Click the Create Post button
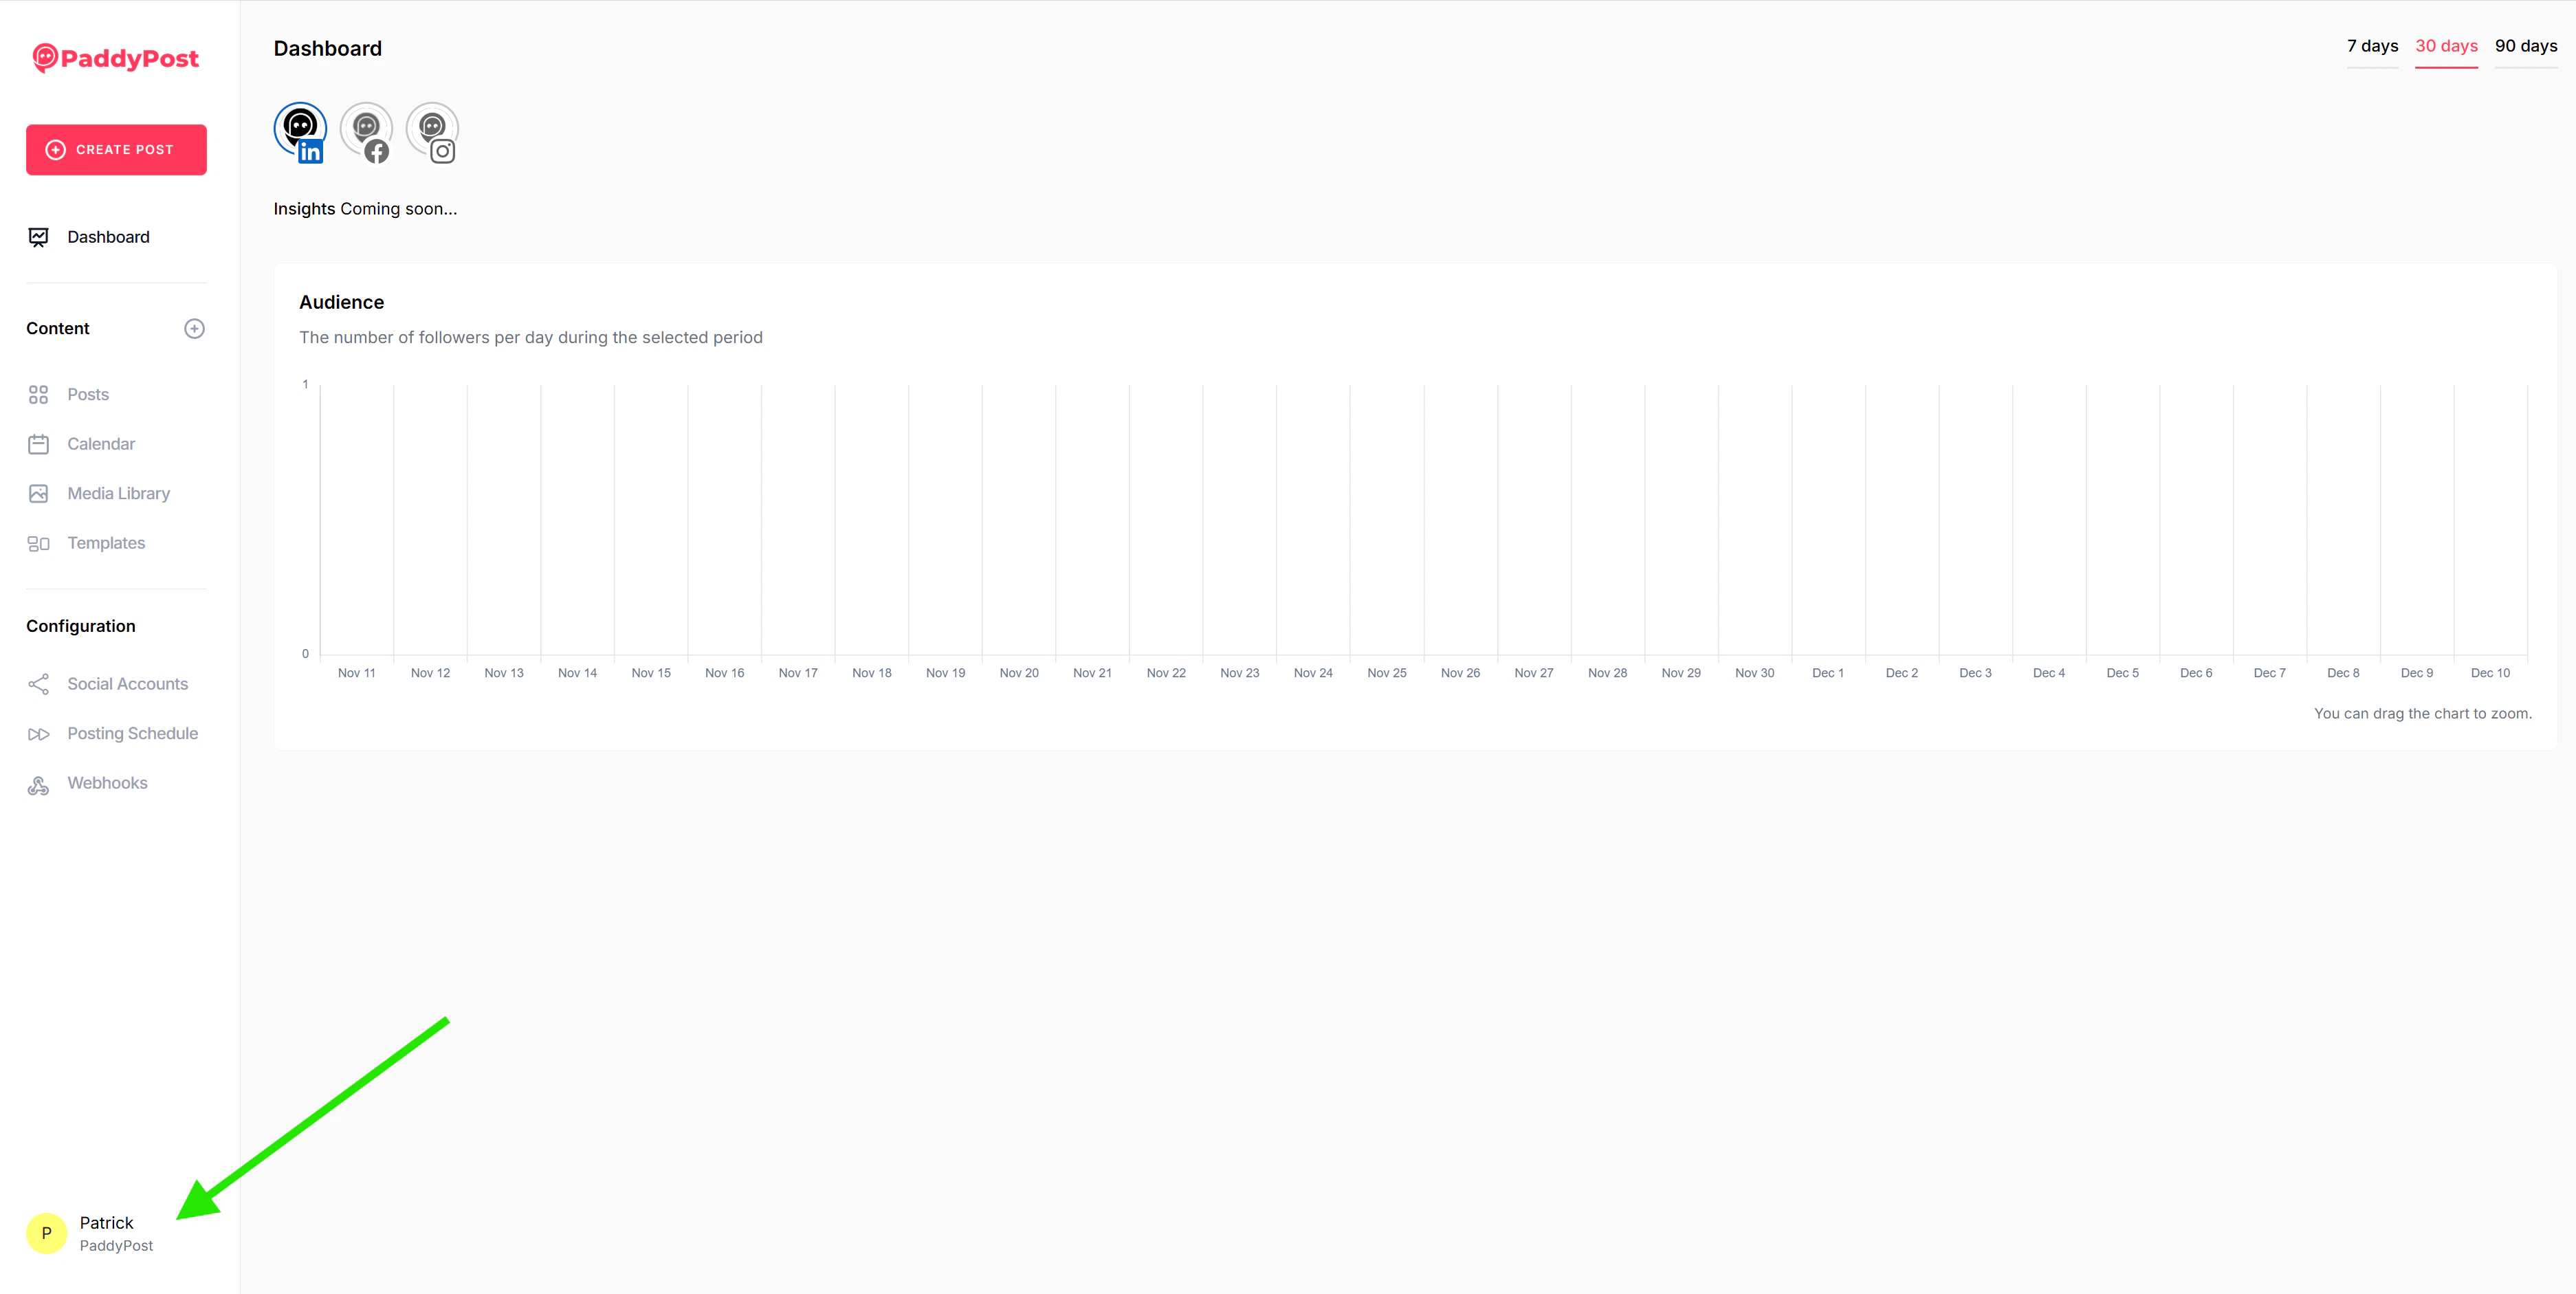 point(116,150)
